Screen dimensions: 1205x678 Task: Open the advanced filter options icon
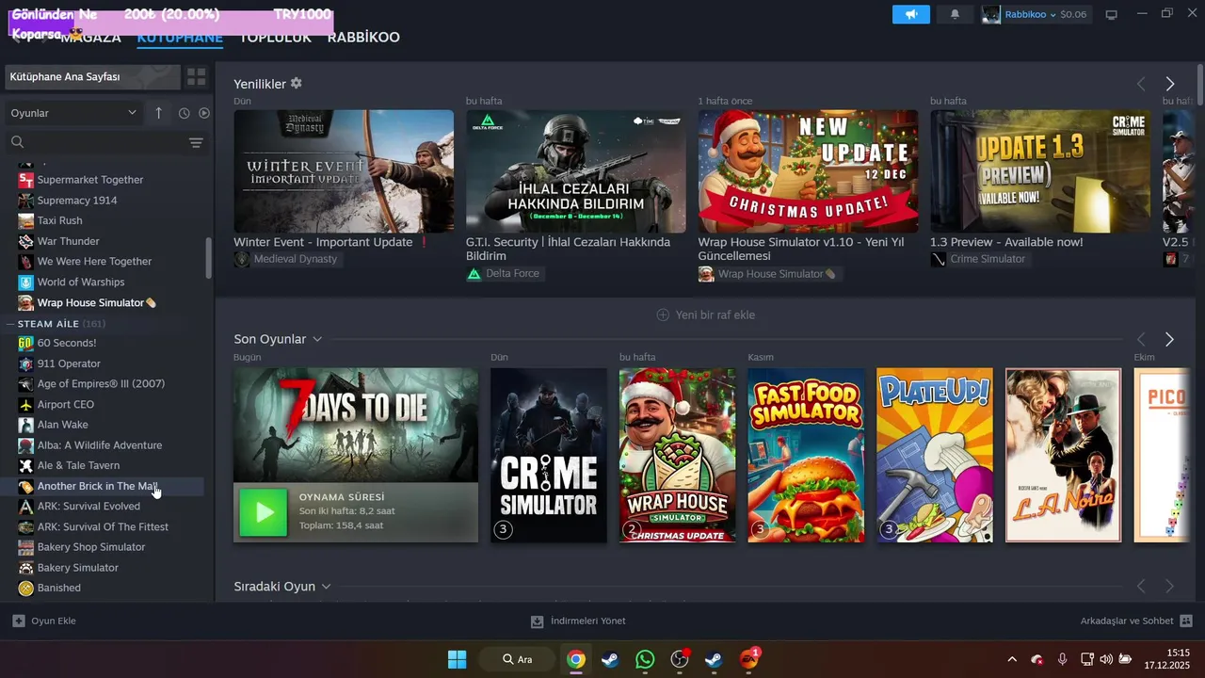[196, 143]
